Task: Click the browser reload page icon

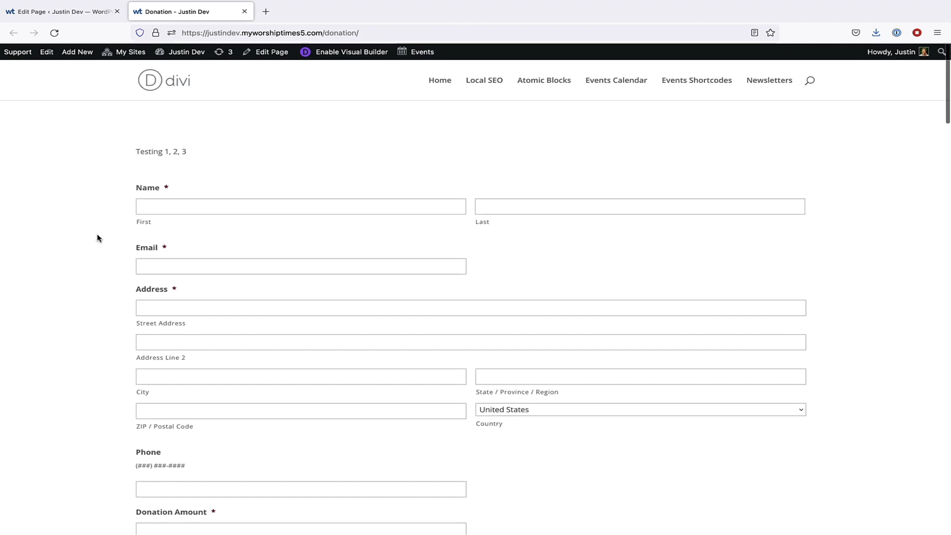Action: click(54, 33)
